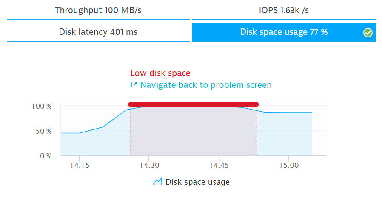Click the light-blue chart area after the problem period
Image resolution: width=382 pixels, height=197 pixels.
(x=284, y=136)
